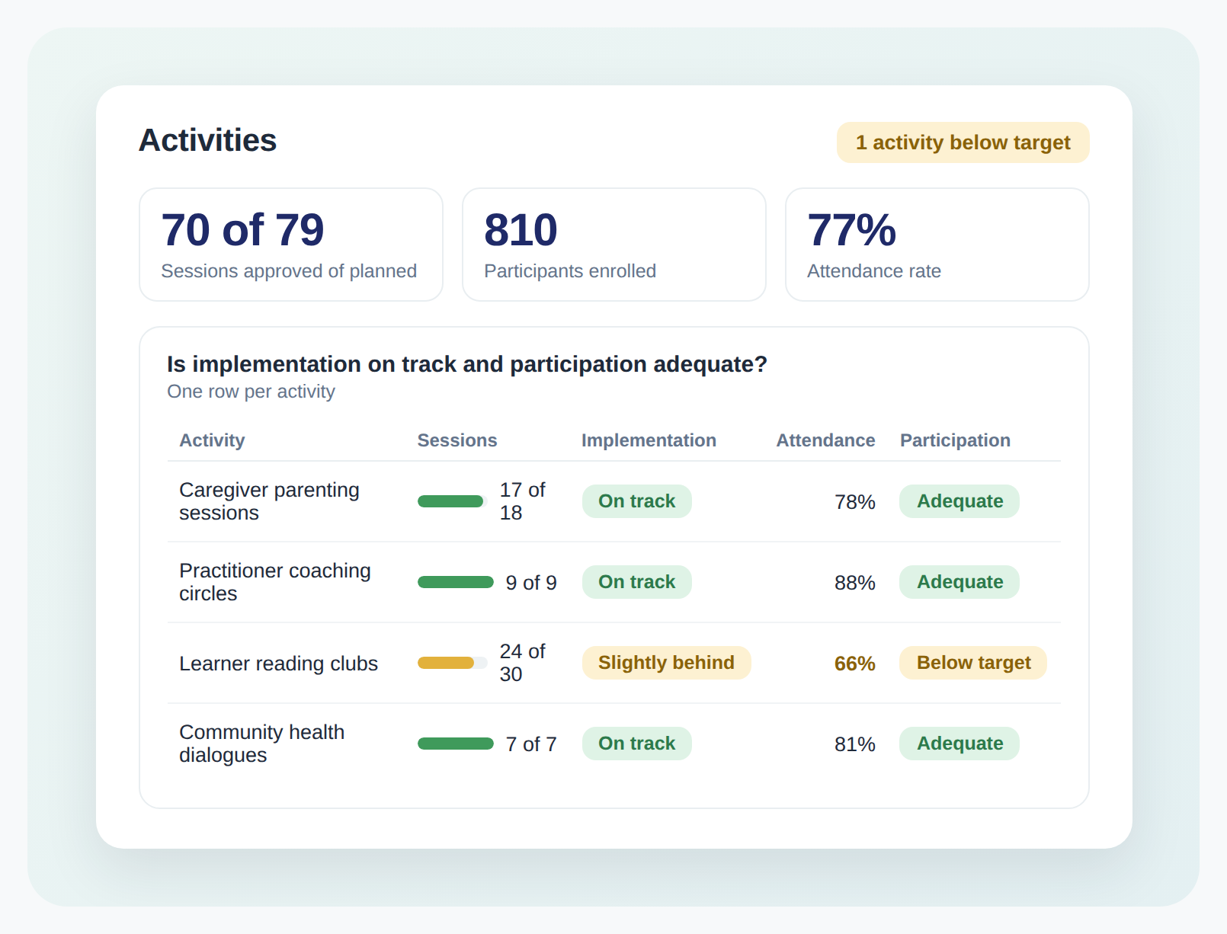This screenshot has height=934, width=1227.
Task: Click the '17 of 18' sessions value
Action: click(x=523, y=501)
